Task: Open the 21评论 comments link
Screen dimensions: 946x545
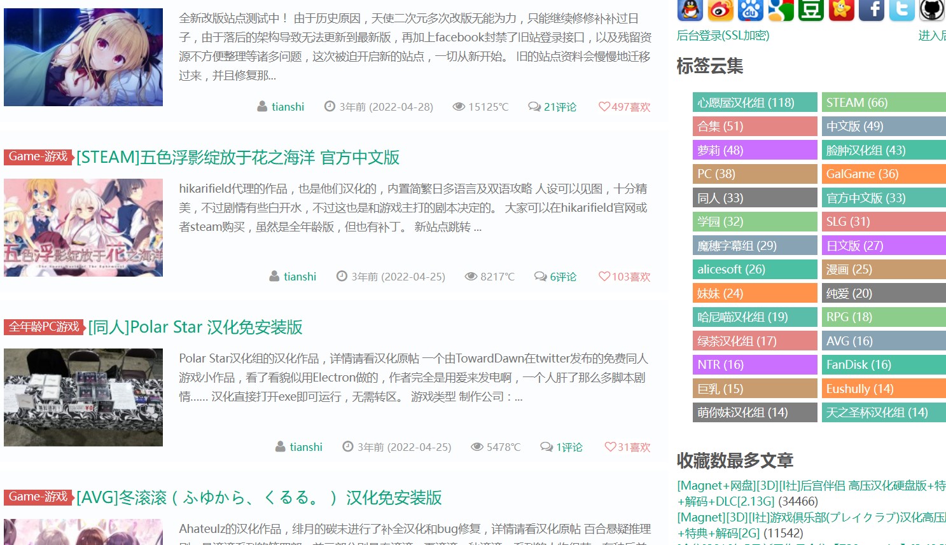Action: 560,107
